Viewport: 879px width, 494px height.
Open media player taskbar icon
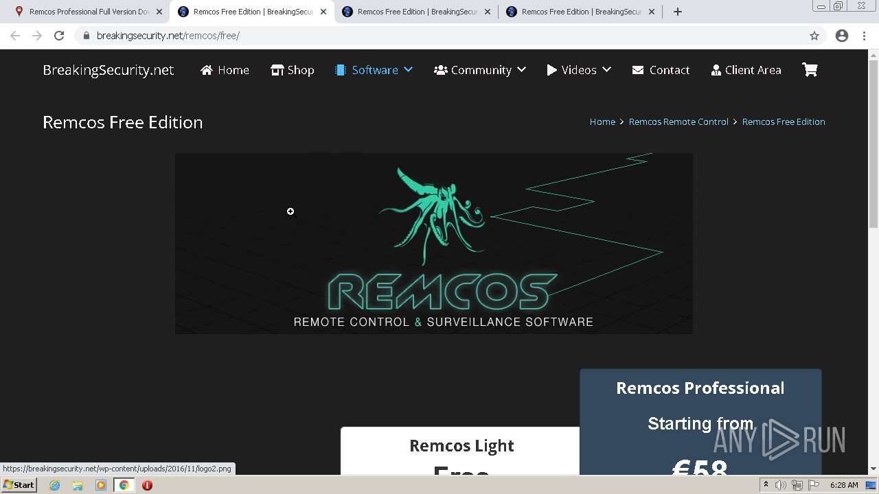pyautogui.click(x=101, y=485)
